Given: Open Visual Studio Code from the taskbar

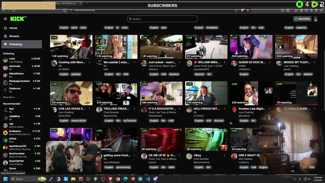Looking at the screenshot, I should click(148, 179).
